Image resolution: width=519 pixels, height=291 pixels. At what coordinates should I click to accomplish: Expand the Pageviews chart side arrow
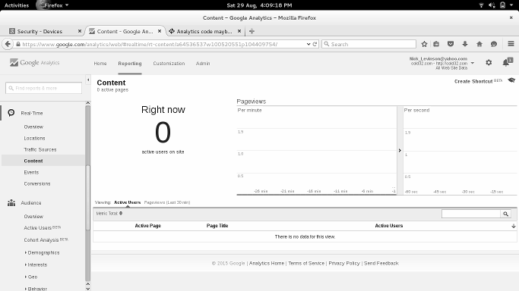400,151
